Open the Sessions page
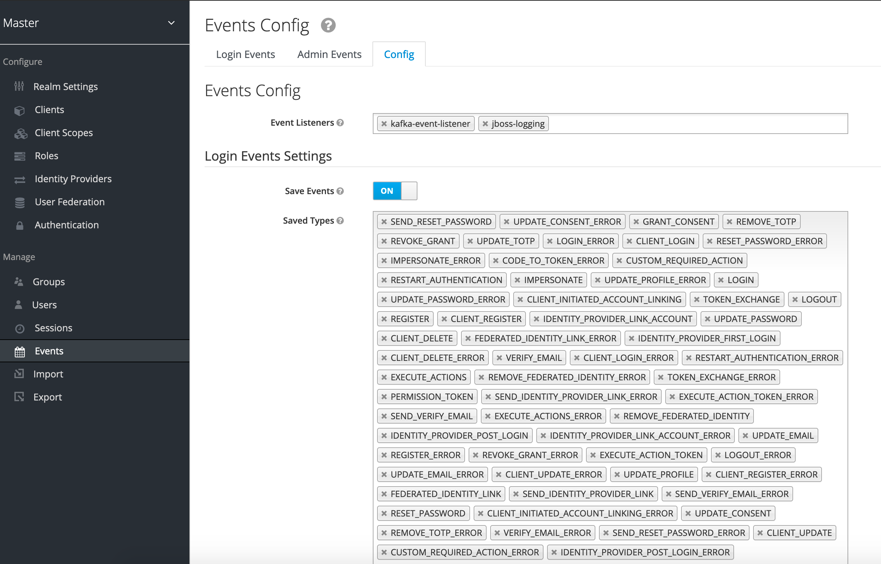Screen dimensions: 881x564 pos(53,328)
